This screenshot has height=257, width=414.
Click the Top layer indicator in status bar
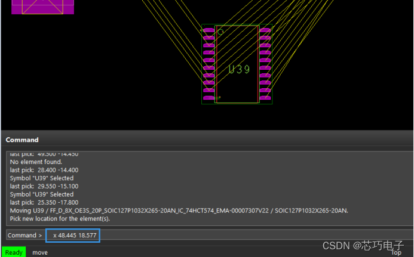396,252
